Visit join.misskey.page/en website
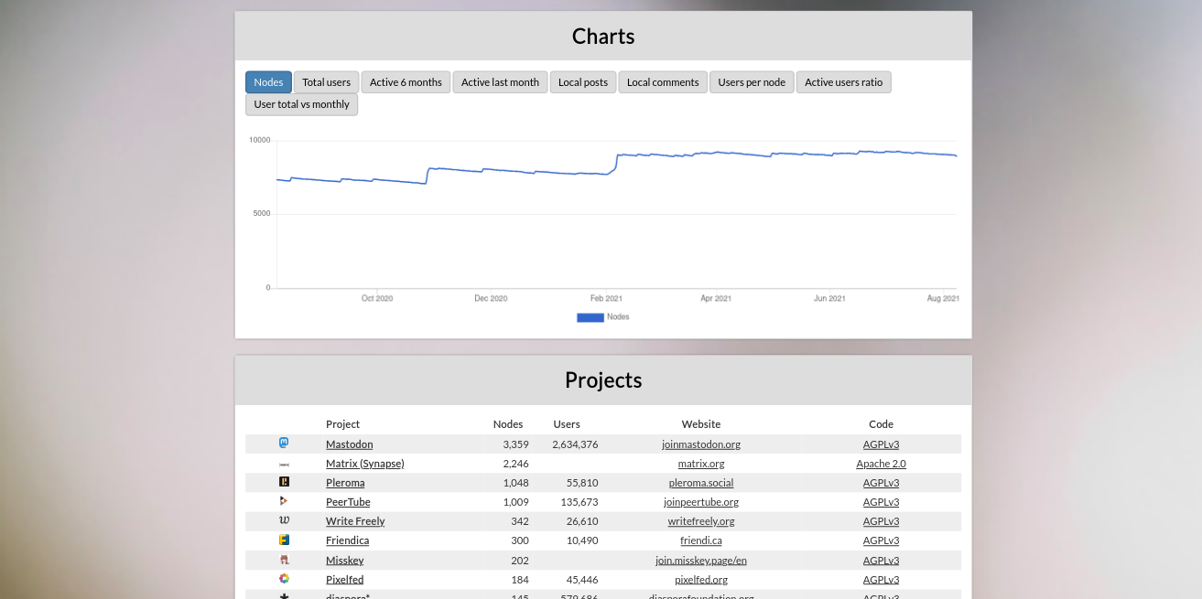1202x599 pixels. [x=701, y=561]
